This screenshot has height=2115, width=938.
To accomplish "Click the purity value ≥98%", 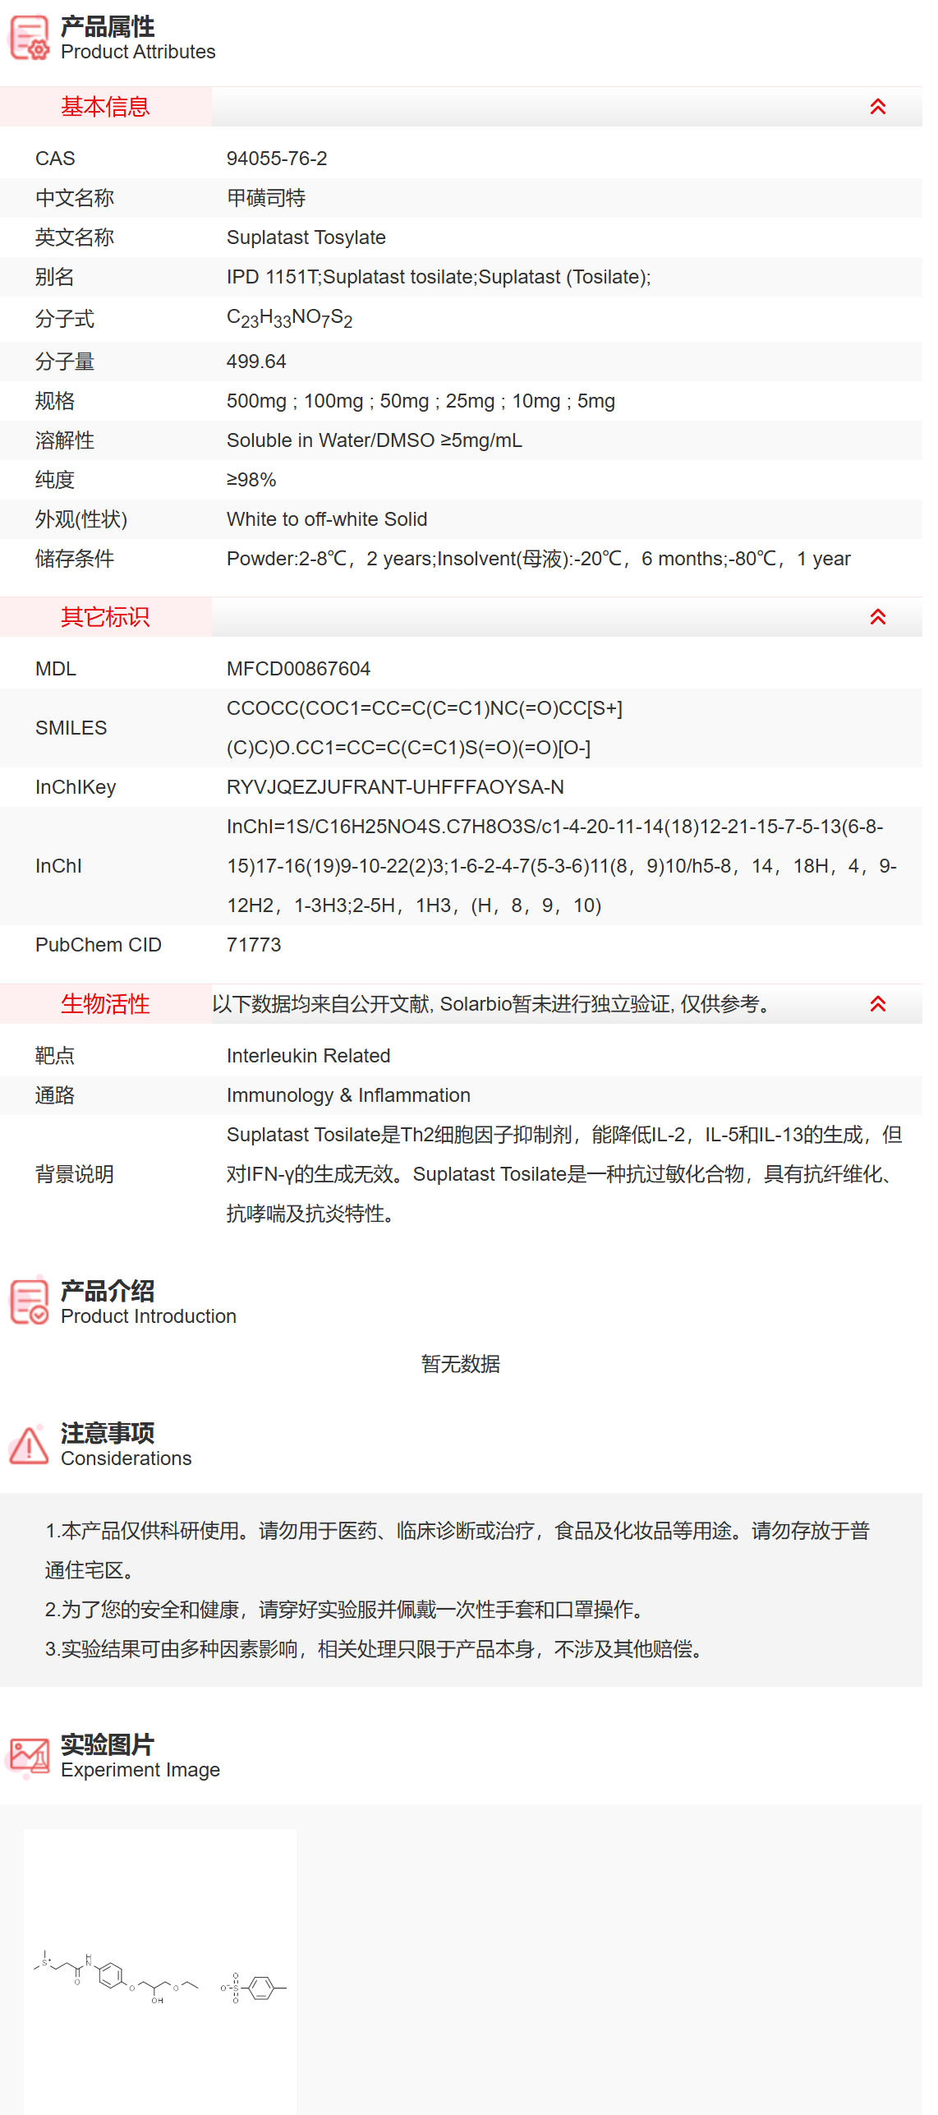I will [251, 480].
